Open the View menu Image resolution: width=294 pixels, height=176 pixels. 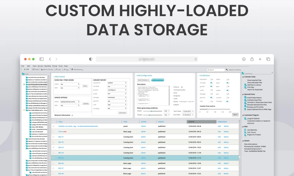(35, 66)
